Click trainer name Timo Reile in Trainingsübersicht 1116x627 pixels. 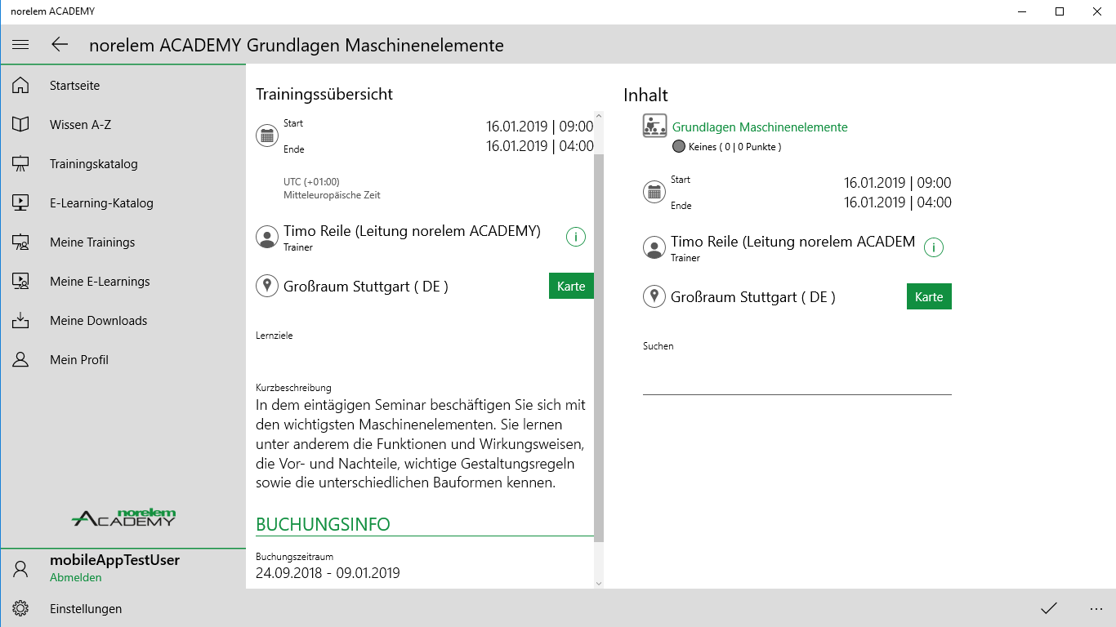(412, 231)
